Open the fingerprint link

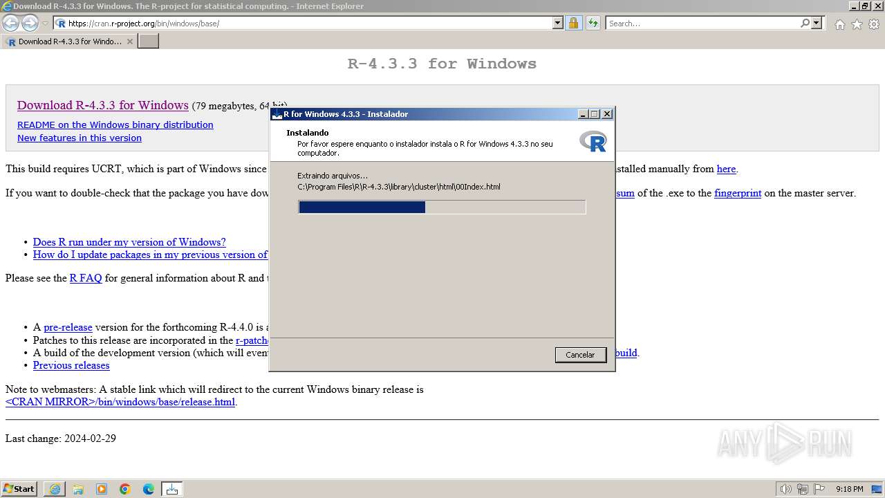tap(738, 193)
